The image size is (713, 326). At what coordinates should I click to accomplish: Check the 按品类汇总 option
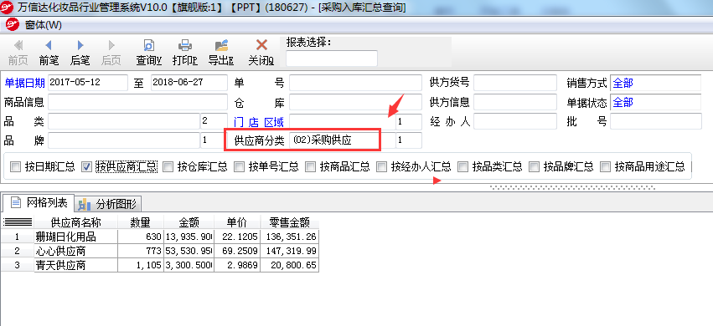(x=462, y=167)
